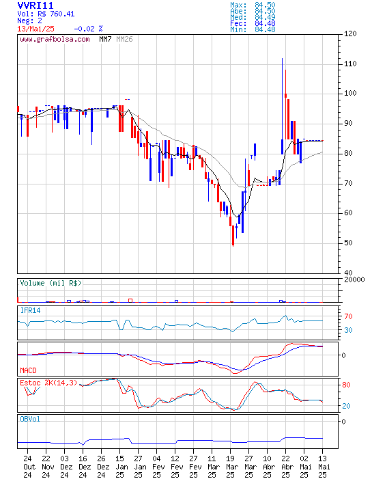Image resolution: width=372 pixels, height=492 pixels.
Task: Click the OBVol indicator label
Action: pos(30,419)
